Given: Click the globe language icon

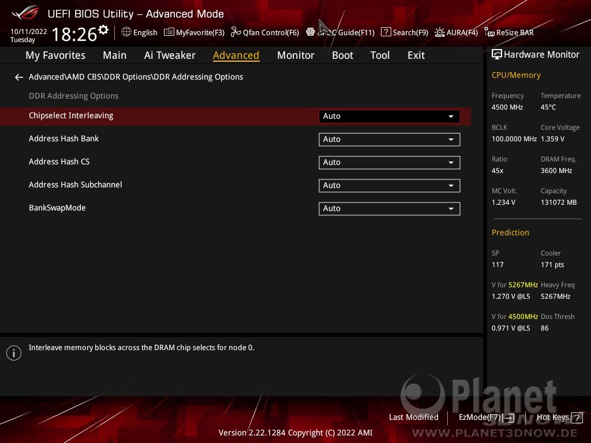Looking at the screenshot, I should pyautogui.click(x=126, y=32).
